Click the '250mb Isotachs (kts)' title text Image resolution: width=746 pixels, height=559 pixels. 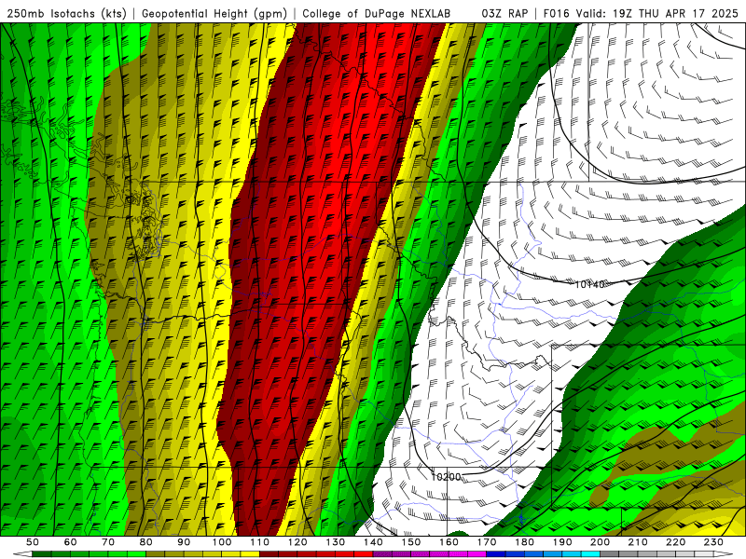[67, 13]
